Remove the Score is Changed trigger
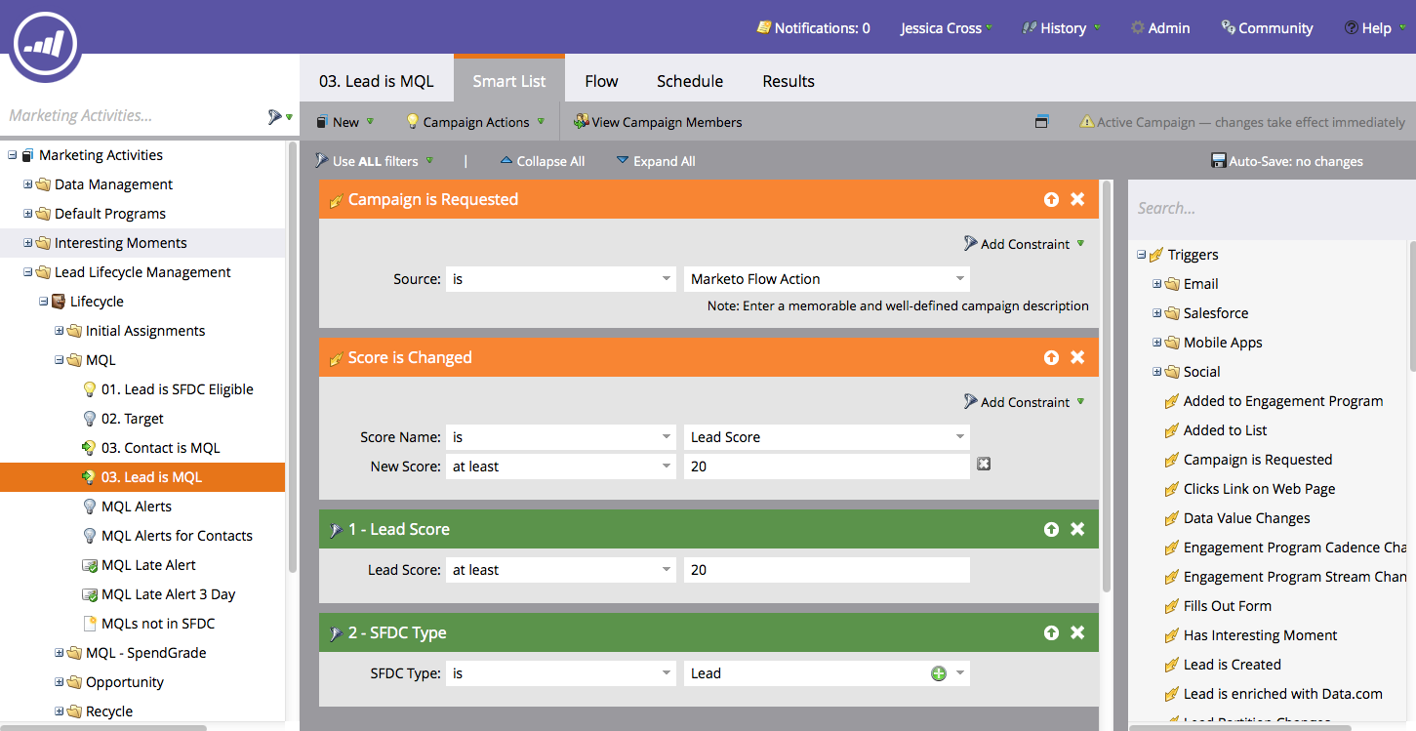 (1077, 357)
